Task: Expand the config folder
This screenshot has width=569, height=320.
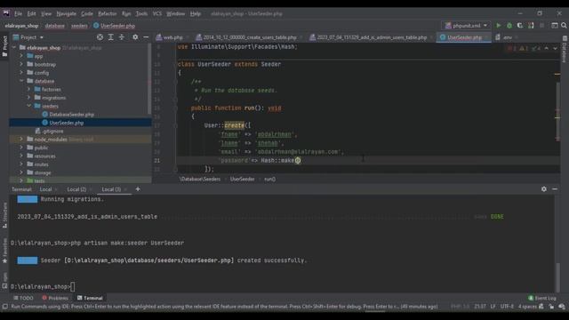Action: click(x=21, y=73)
